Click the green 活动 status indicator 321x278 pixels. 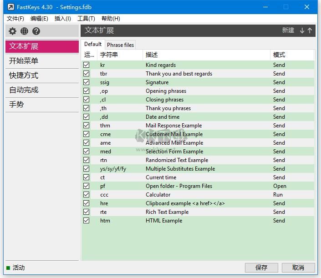click(x=8, y=268)
